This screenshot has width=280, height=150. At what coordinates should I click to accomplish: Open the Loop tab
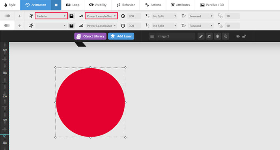73,5
